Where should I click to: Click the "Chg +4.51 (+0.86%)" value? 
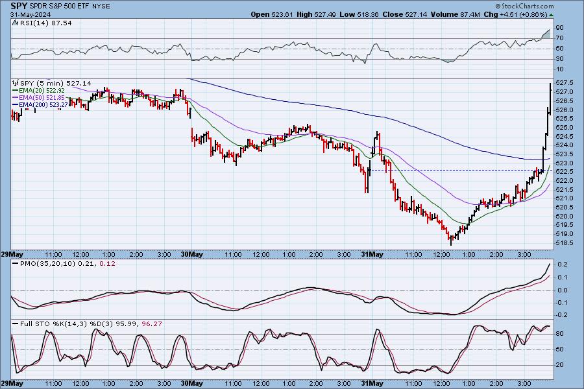515,14
